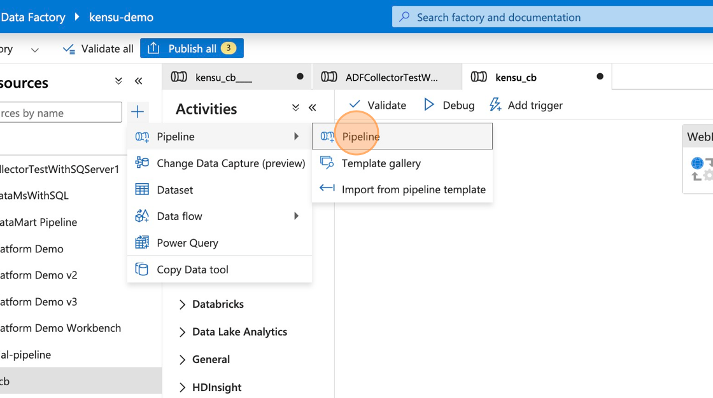This screenshot has height=398, width=713.
Task: Click the Copy Data tool icon
Action: point(142,270)
